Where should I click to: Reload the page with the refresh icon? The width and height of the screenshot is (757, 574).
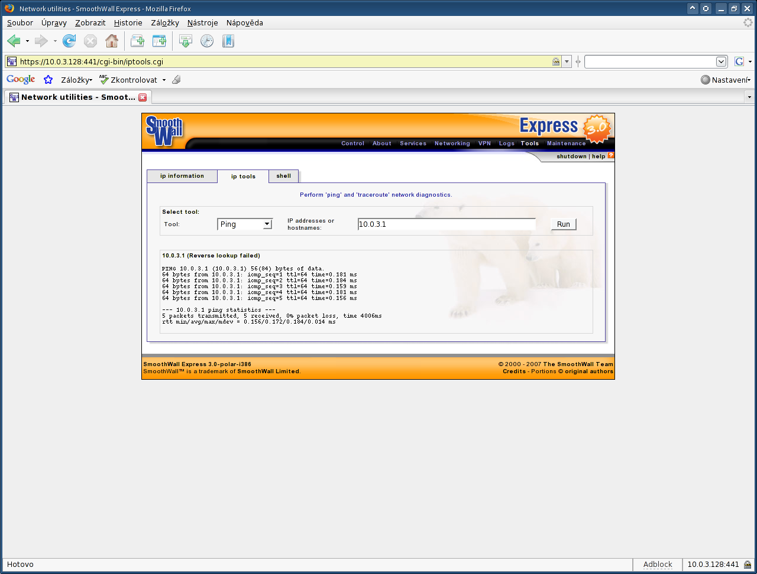[69, 41]
